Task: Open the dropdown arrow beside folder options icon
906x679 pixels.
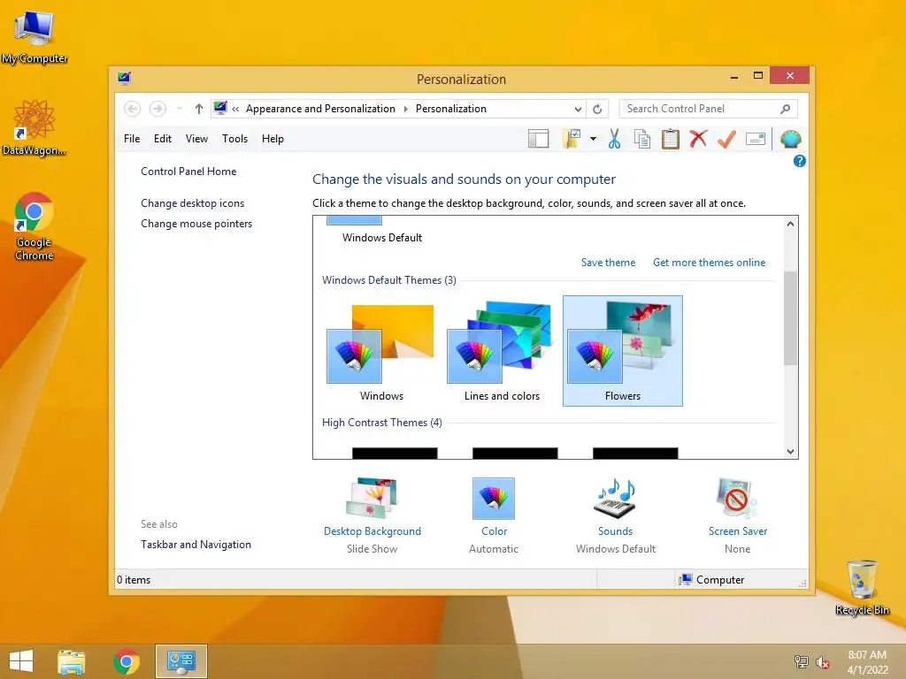Action: point(593,139)
